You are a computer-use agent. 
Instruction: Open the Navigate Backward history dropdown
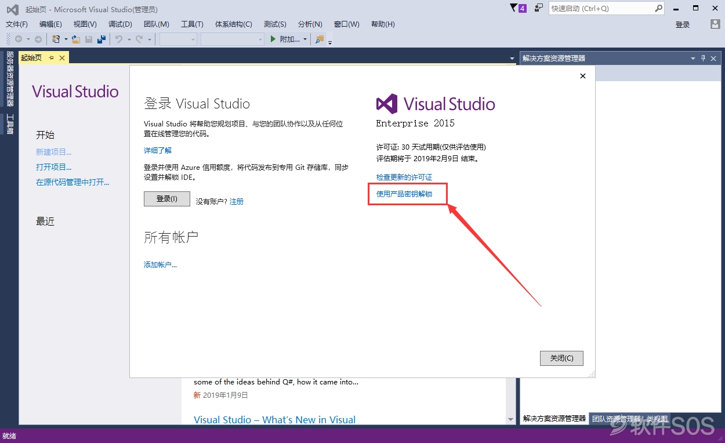click(28, 39)
